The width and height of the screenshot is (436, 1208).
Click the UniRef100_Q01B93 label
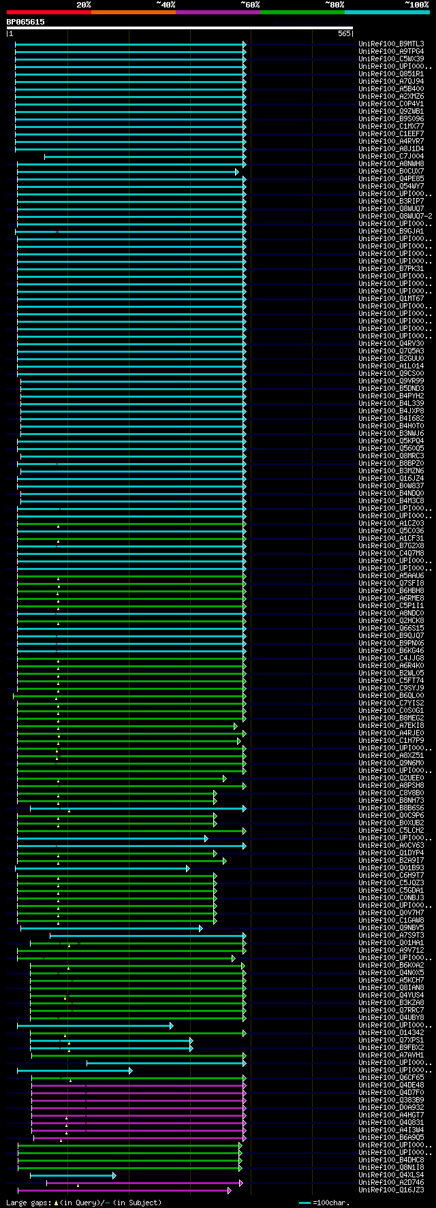[x=391, y=868]
